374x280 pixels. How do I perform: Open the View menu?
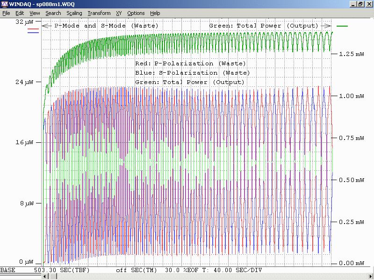click(x=35, y=13)
